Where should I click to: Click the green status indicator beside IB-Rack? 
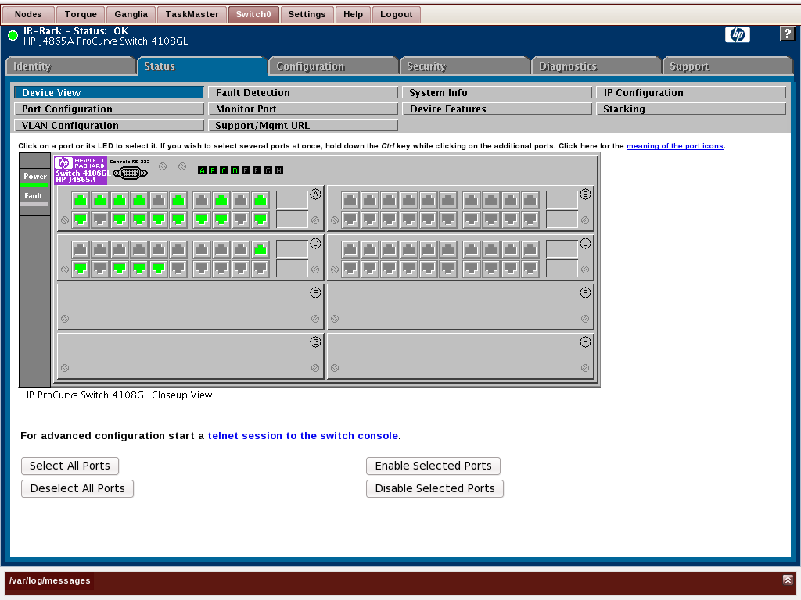(x=13, y=35)
